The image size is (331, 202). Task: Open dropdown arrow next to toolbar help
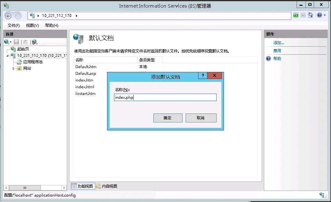pos(325,15)
